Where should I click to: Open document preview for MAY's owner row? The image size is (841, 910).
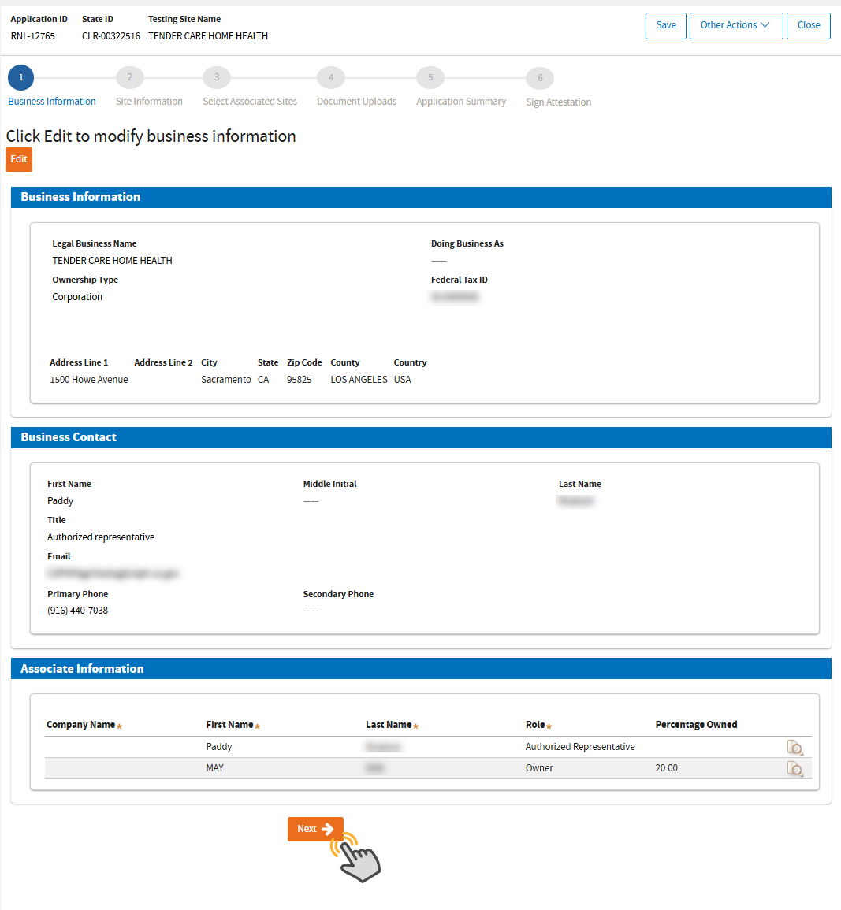click(795, 768)
